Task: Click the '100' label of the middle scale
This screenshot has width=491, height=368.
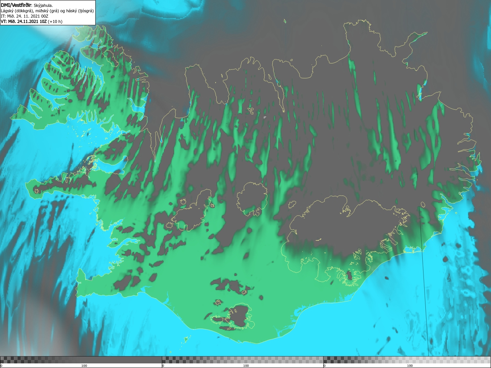Action: pos(246,366)
